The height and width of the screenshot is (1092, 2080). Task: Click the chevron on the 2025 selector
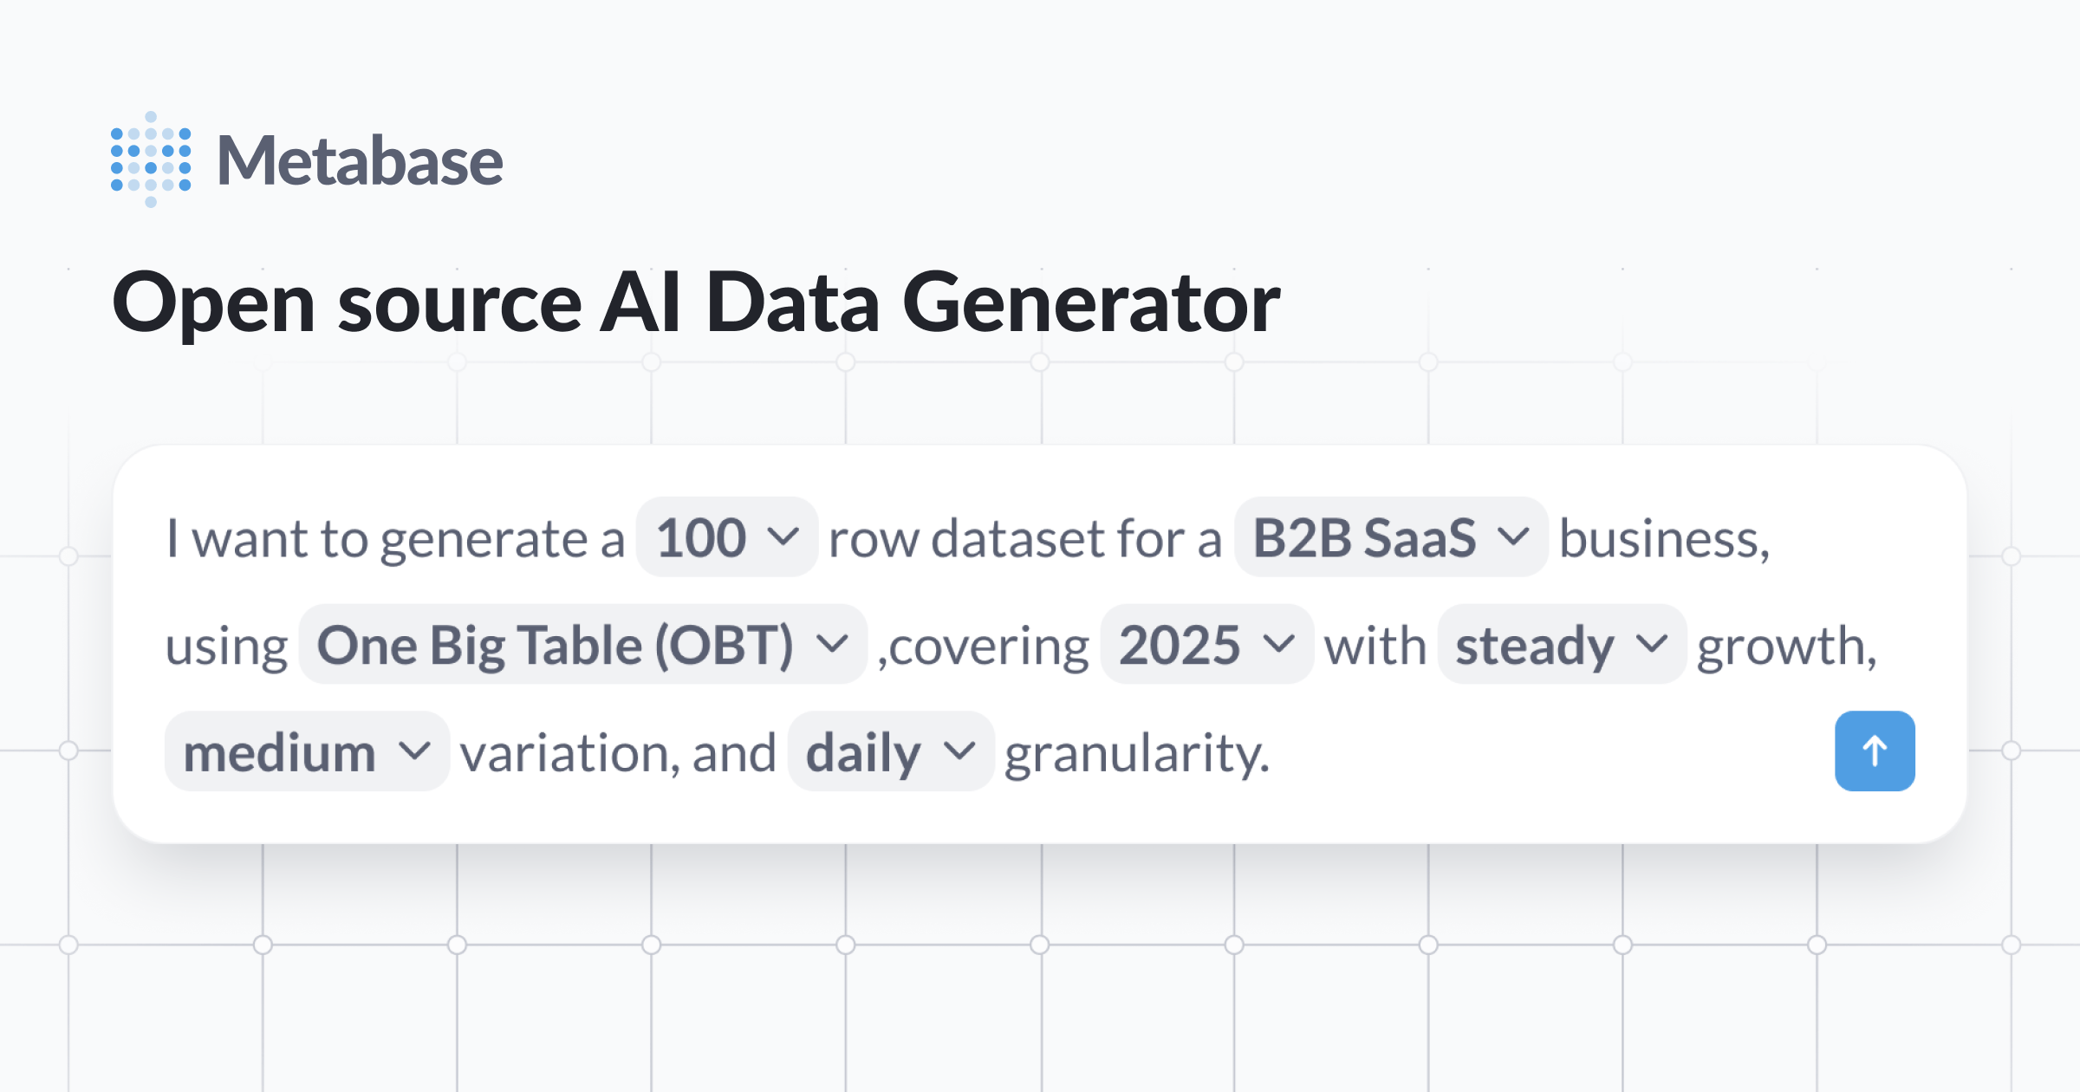pos(1279,645)
